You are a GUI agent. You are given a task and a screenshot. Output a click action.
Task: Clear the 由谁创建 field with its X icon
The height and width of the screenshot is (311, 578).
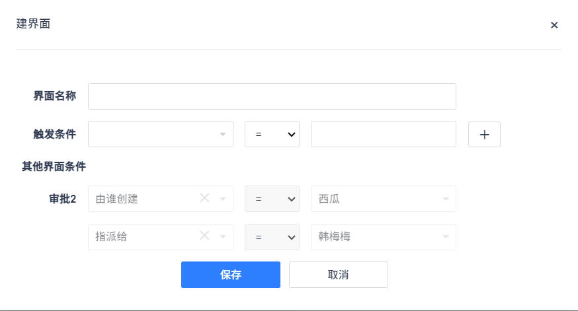point(204,198)
